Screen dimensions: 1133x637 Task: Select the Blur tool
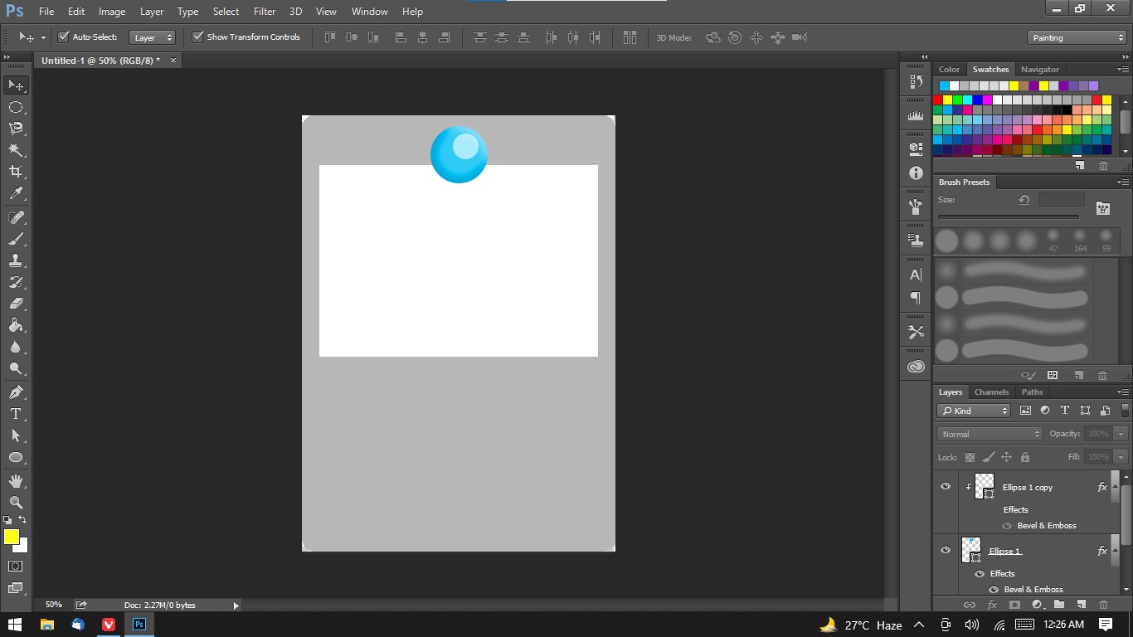tap(16, 347)
